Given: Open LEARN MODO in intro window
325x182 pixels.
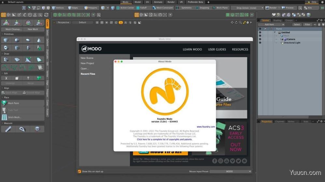Looking at the screenshot, I should coord(192,49).
